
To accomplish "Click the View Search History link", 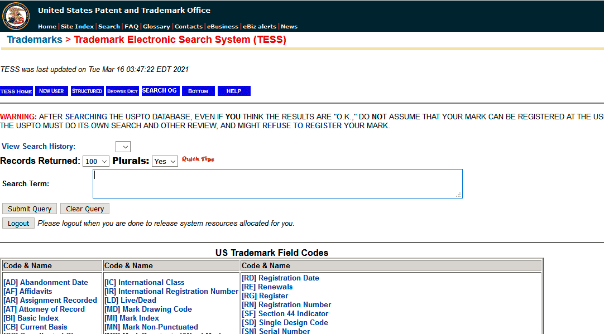I will pyautogui.click(x=39, y=146).
